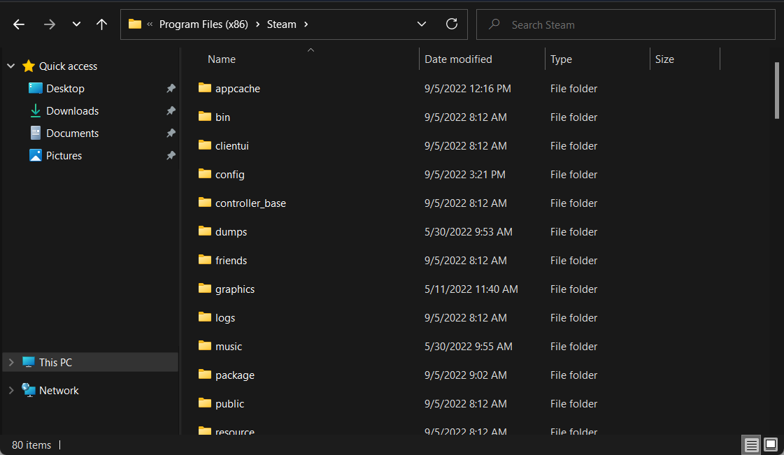This screenshot has width=784, height=455.
Task: Click the appcache folder name
Action: pos(238,89)
